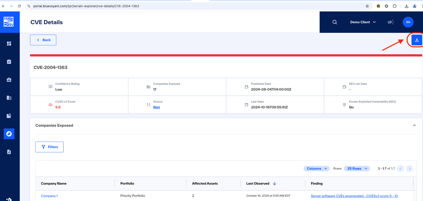This screenshot has width=423, height=201.
Task: Open the SA user avatar menu
Action: tap(408, 22)
